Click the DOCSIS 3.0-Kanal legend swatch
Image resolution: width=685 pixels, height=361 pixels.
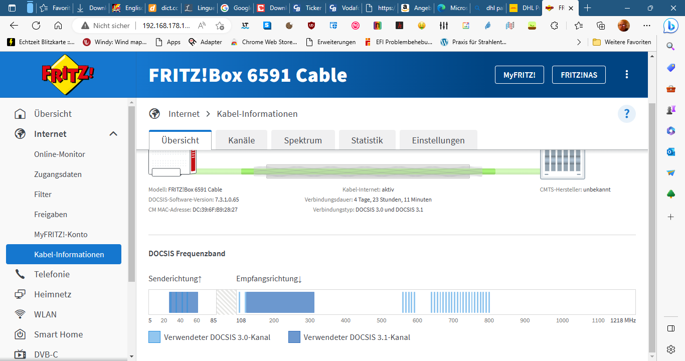154,337
